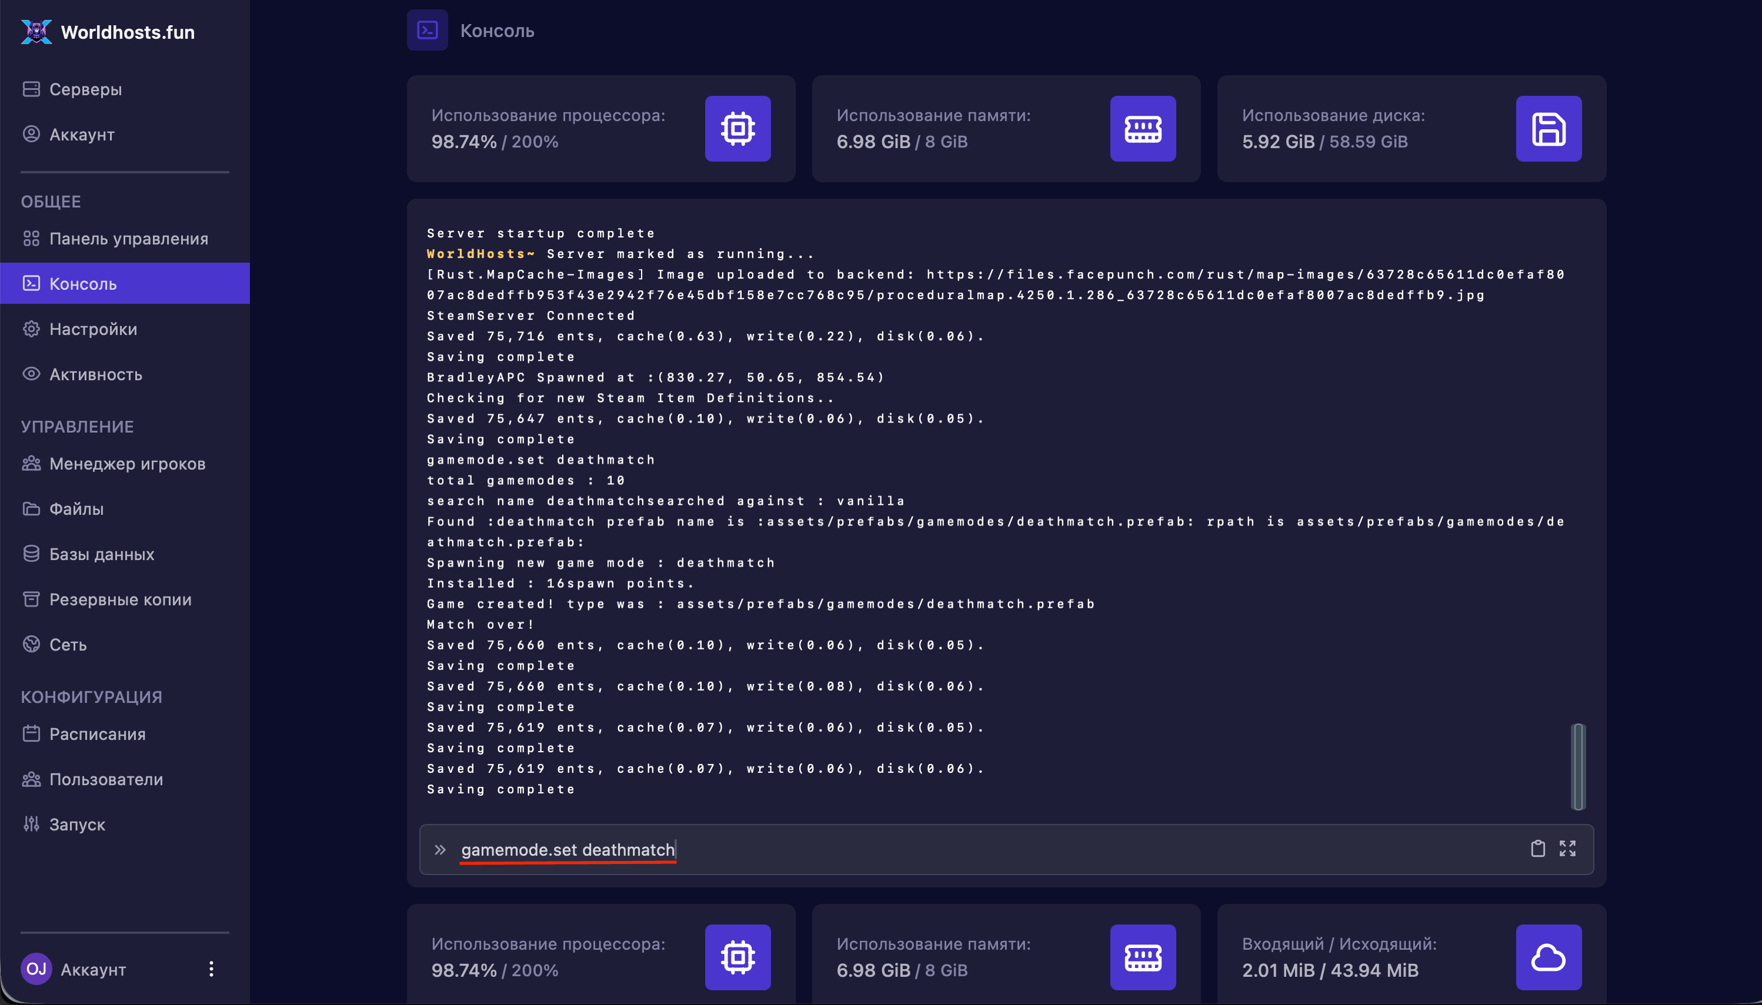Image resolution: width=1762 pixels, height=1005 pixels.
Task: Click 'Match over!' log line
Action: coord(480,624)
